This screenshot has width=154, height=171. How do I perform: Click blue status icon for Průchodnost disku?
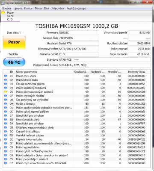6,80
